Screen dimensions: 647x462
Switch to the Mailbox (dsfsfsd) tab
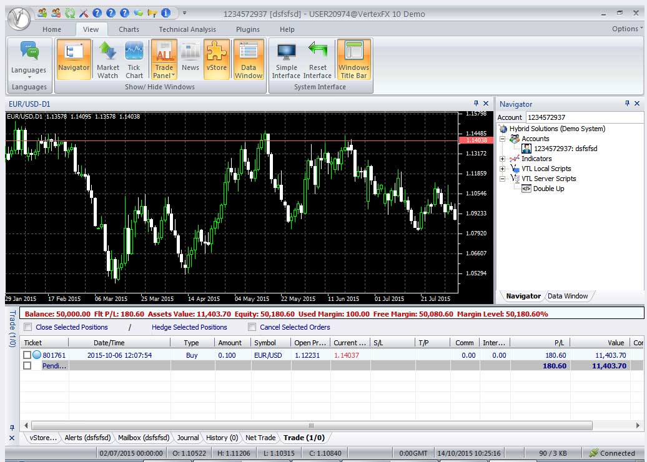[144, 438]
